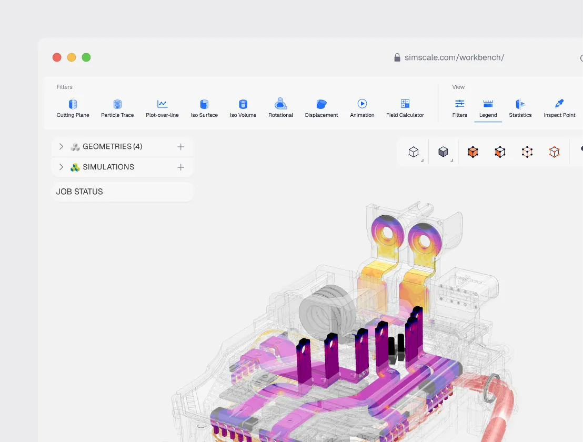
Task: Add a new geometry with plus
Action: 180,147
